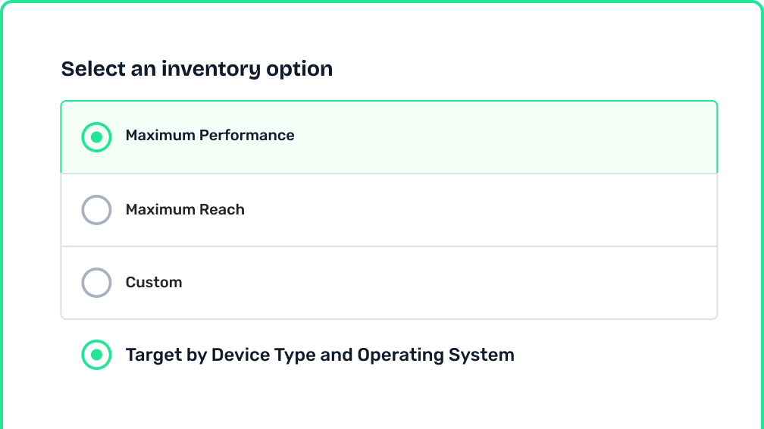Click the word 'Performance' in first option
Viewport: 764px width, 429px height.
tap(246, 136)
